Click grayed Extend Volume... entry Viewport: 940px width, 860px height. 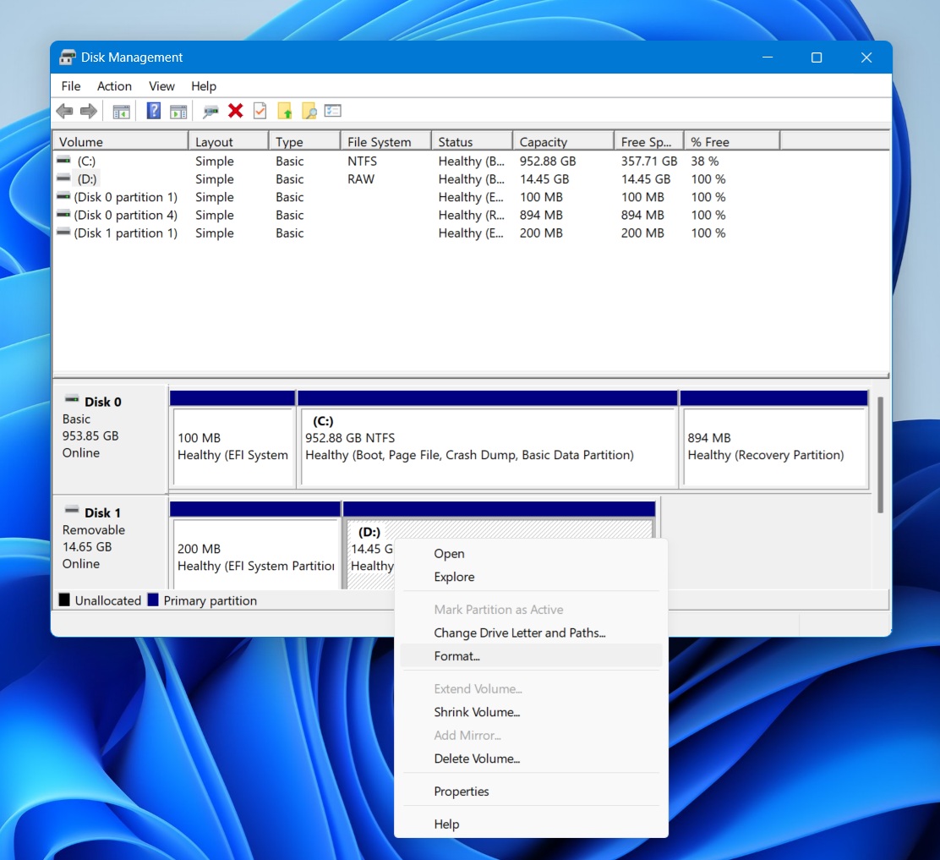coord(531,688)
